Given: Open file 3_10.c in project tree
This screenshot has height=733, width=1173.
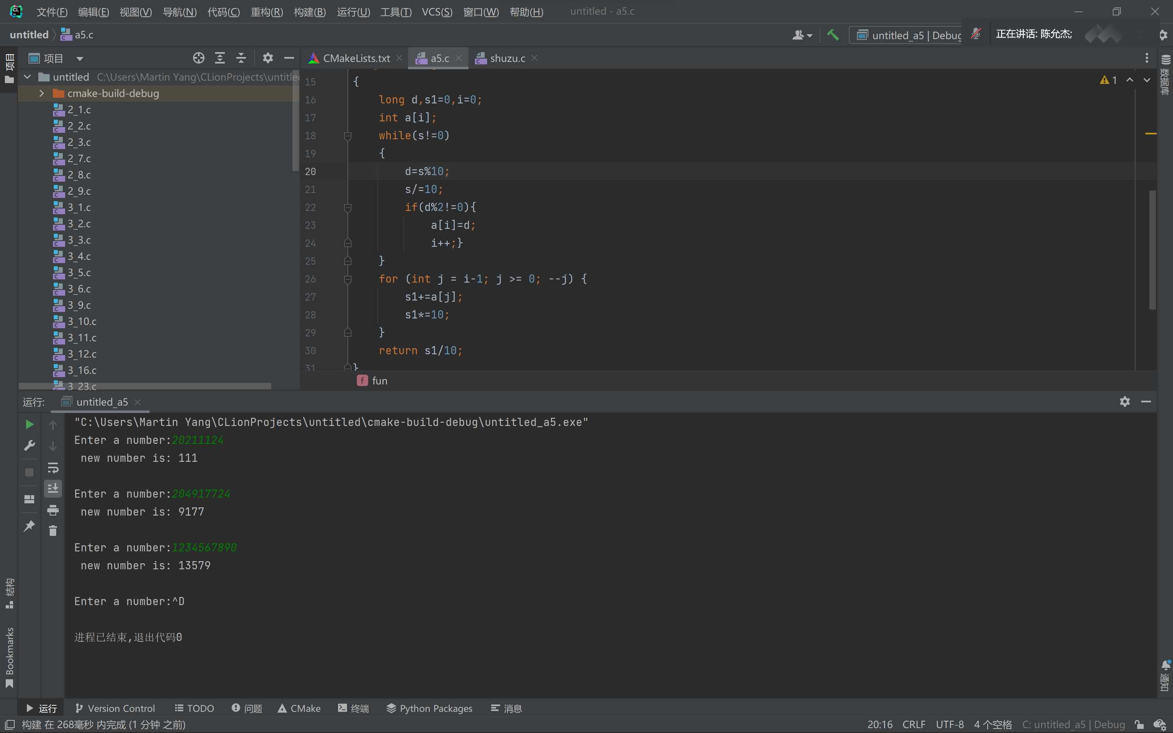Looking at the screenshot, I should pos(81,321).
